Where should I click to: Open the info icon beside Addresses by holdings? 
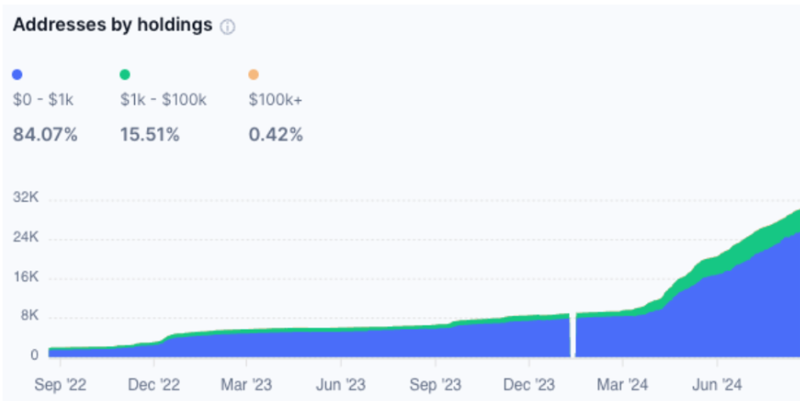tap(227, 27)
